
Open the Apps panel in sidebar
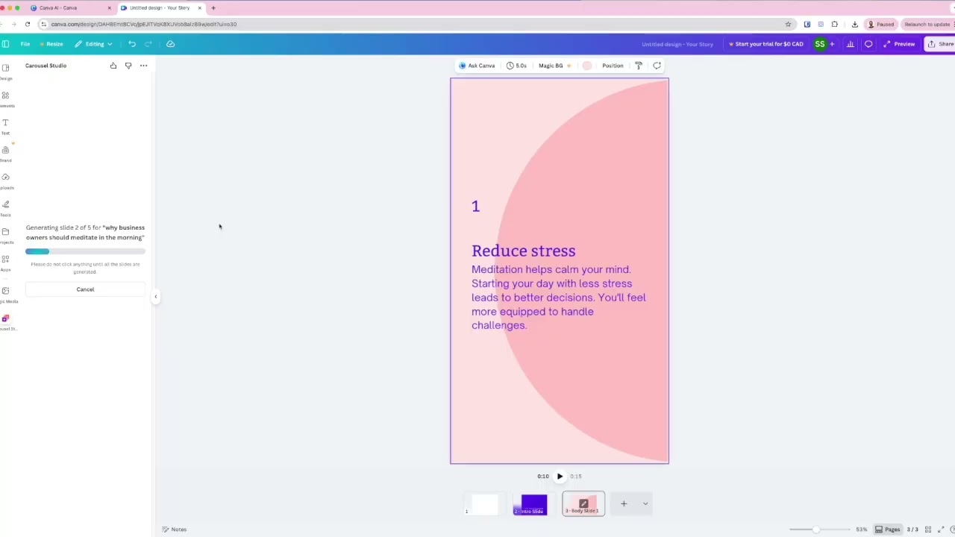click(5, 263)
